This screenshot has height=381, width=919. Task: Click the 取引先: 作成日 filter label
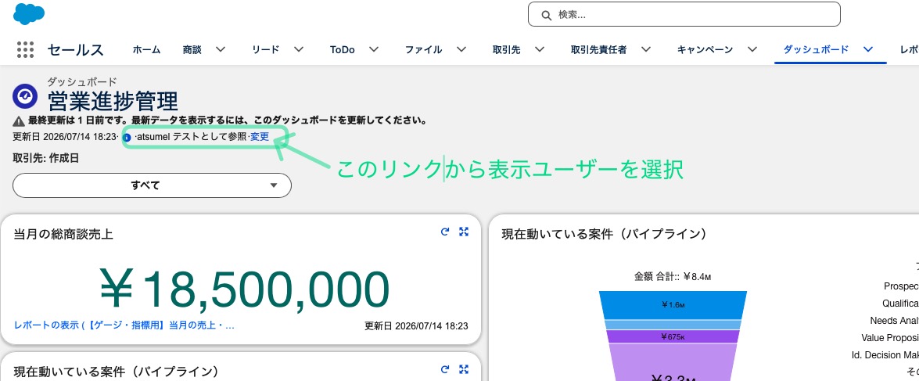(45, 158)
